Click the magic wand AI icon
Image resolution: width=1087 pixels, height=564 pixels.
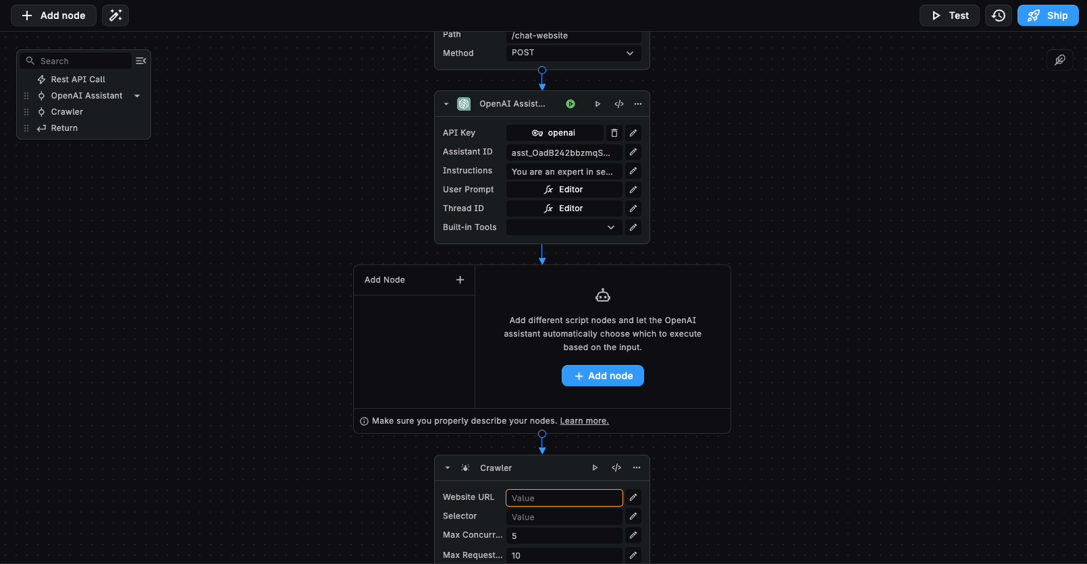115,16
